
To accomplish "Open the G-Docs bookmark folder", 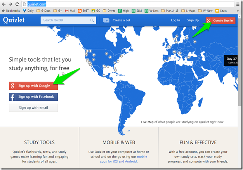I will pos(43,11).
